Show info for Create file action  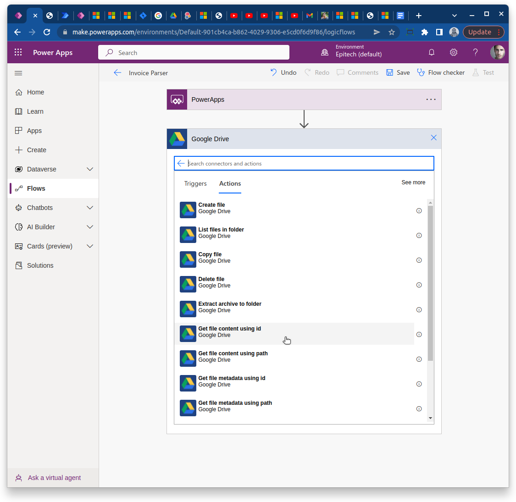click(419, 210)
